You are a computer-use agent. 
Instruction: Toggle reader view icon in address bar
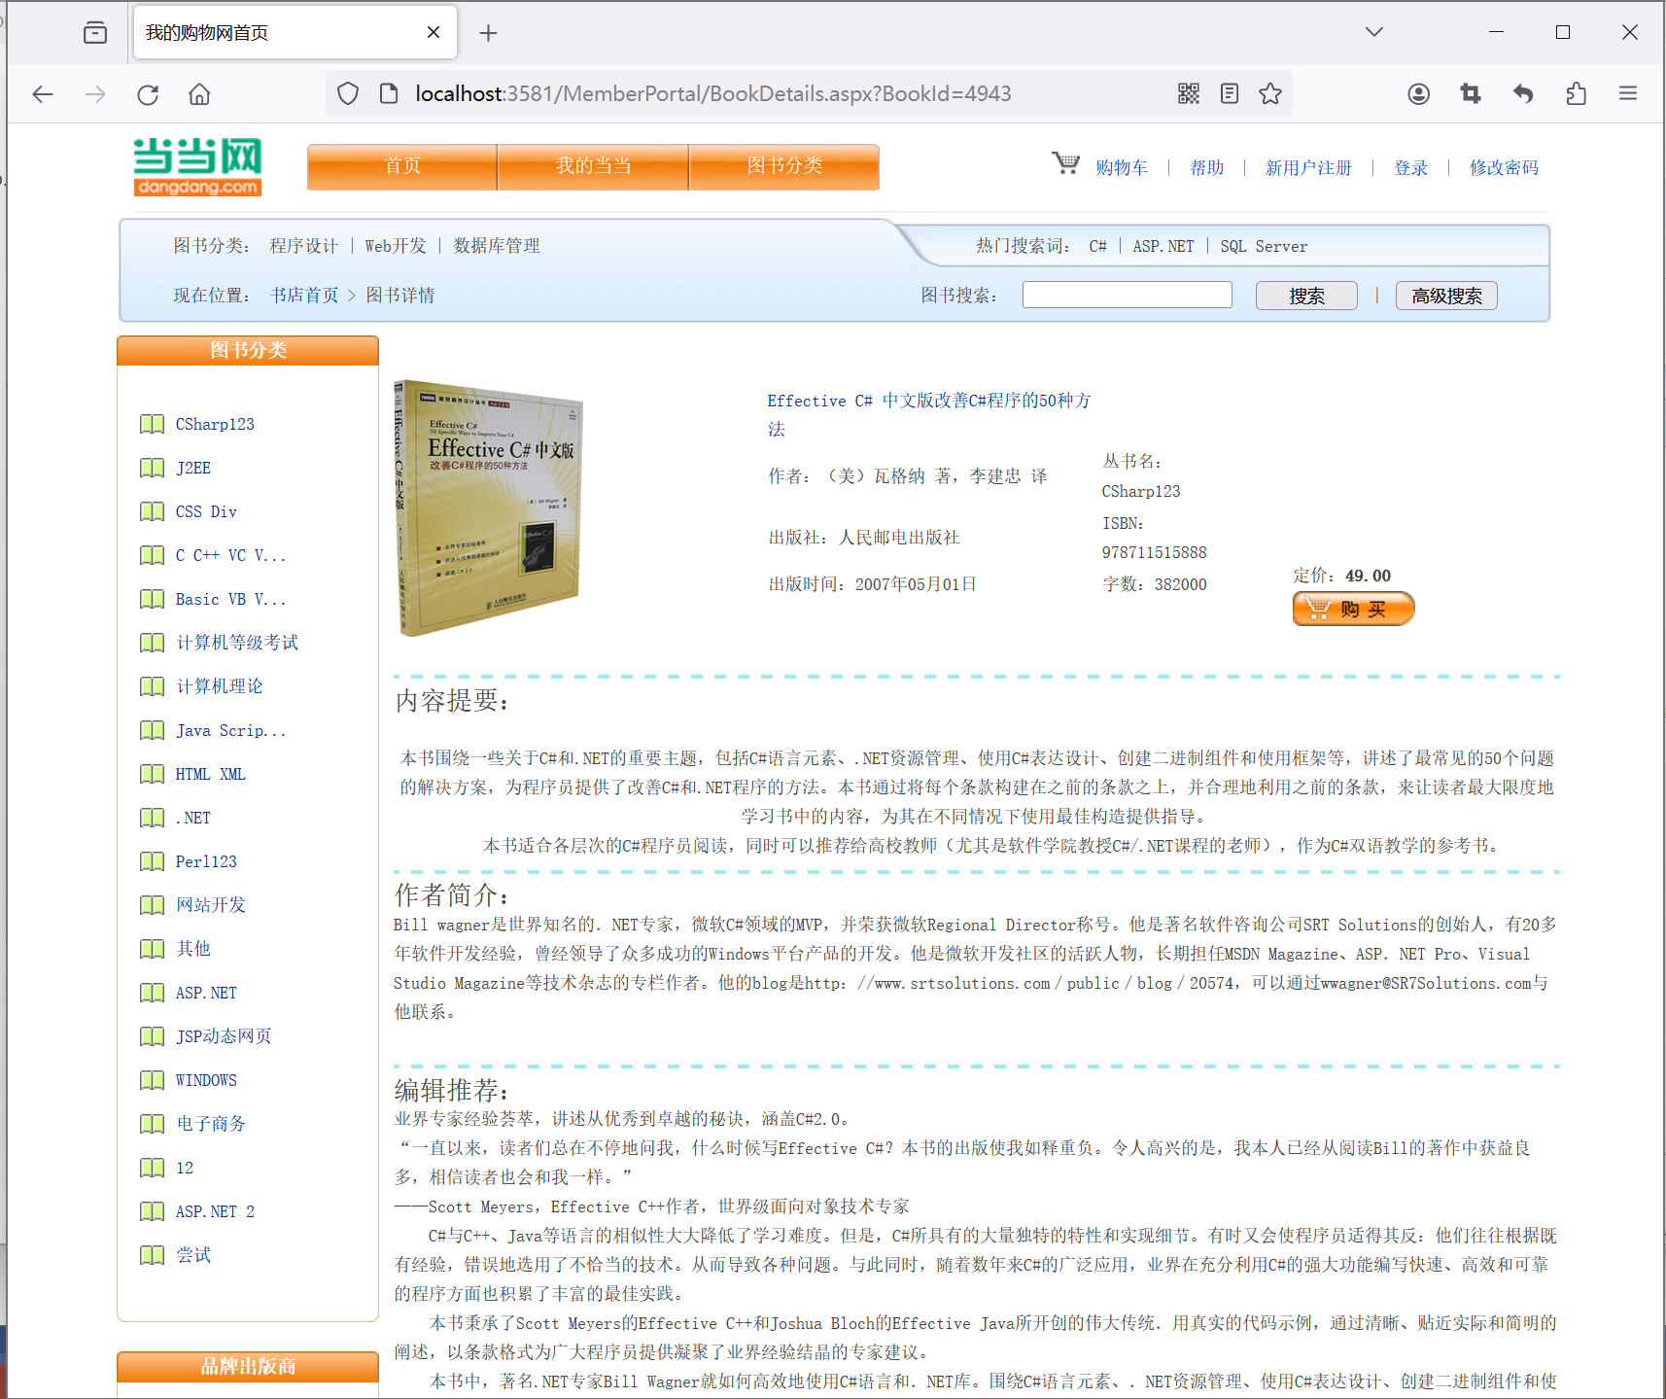coord(1230,93)
